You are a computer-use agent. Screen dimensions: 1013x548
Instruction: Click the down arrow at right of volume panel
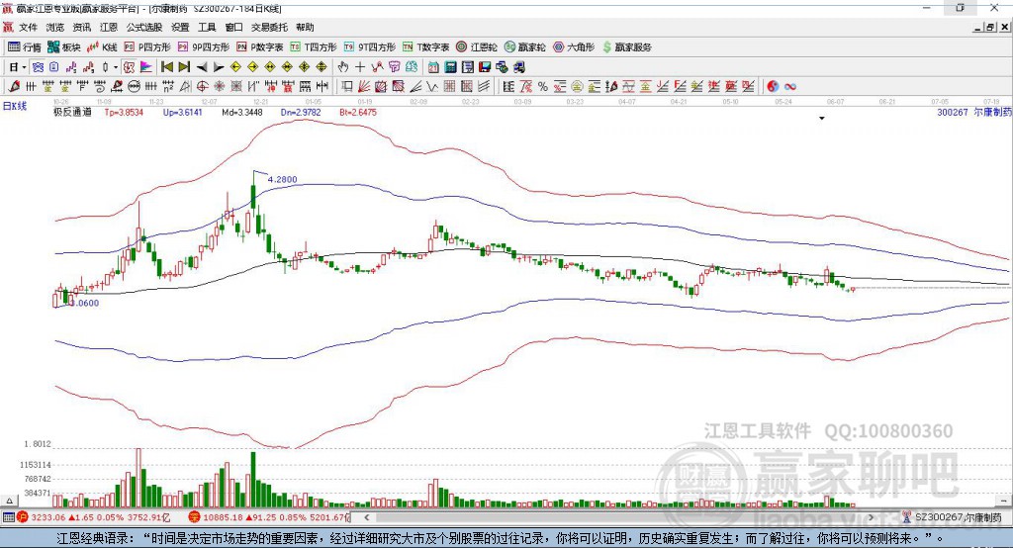pyautogui.click(x=1003, y=501)
